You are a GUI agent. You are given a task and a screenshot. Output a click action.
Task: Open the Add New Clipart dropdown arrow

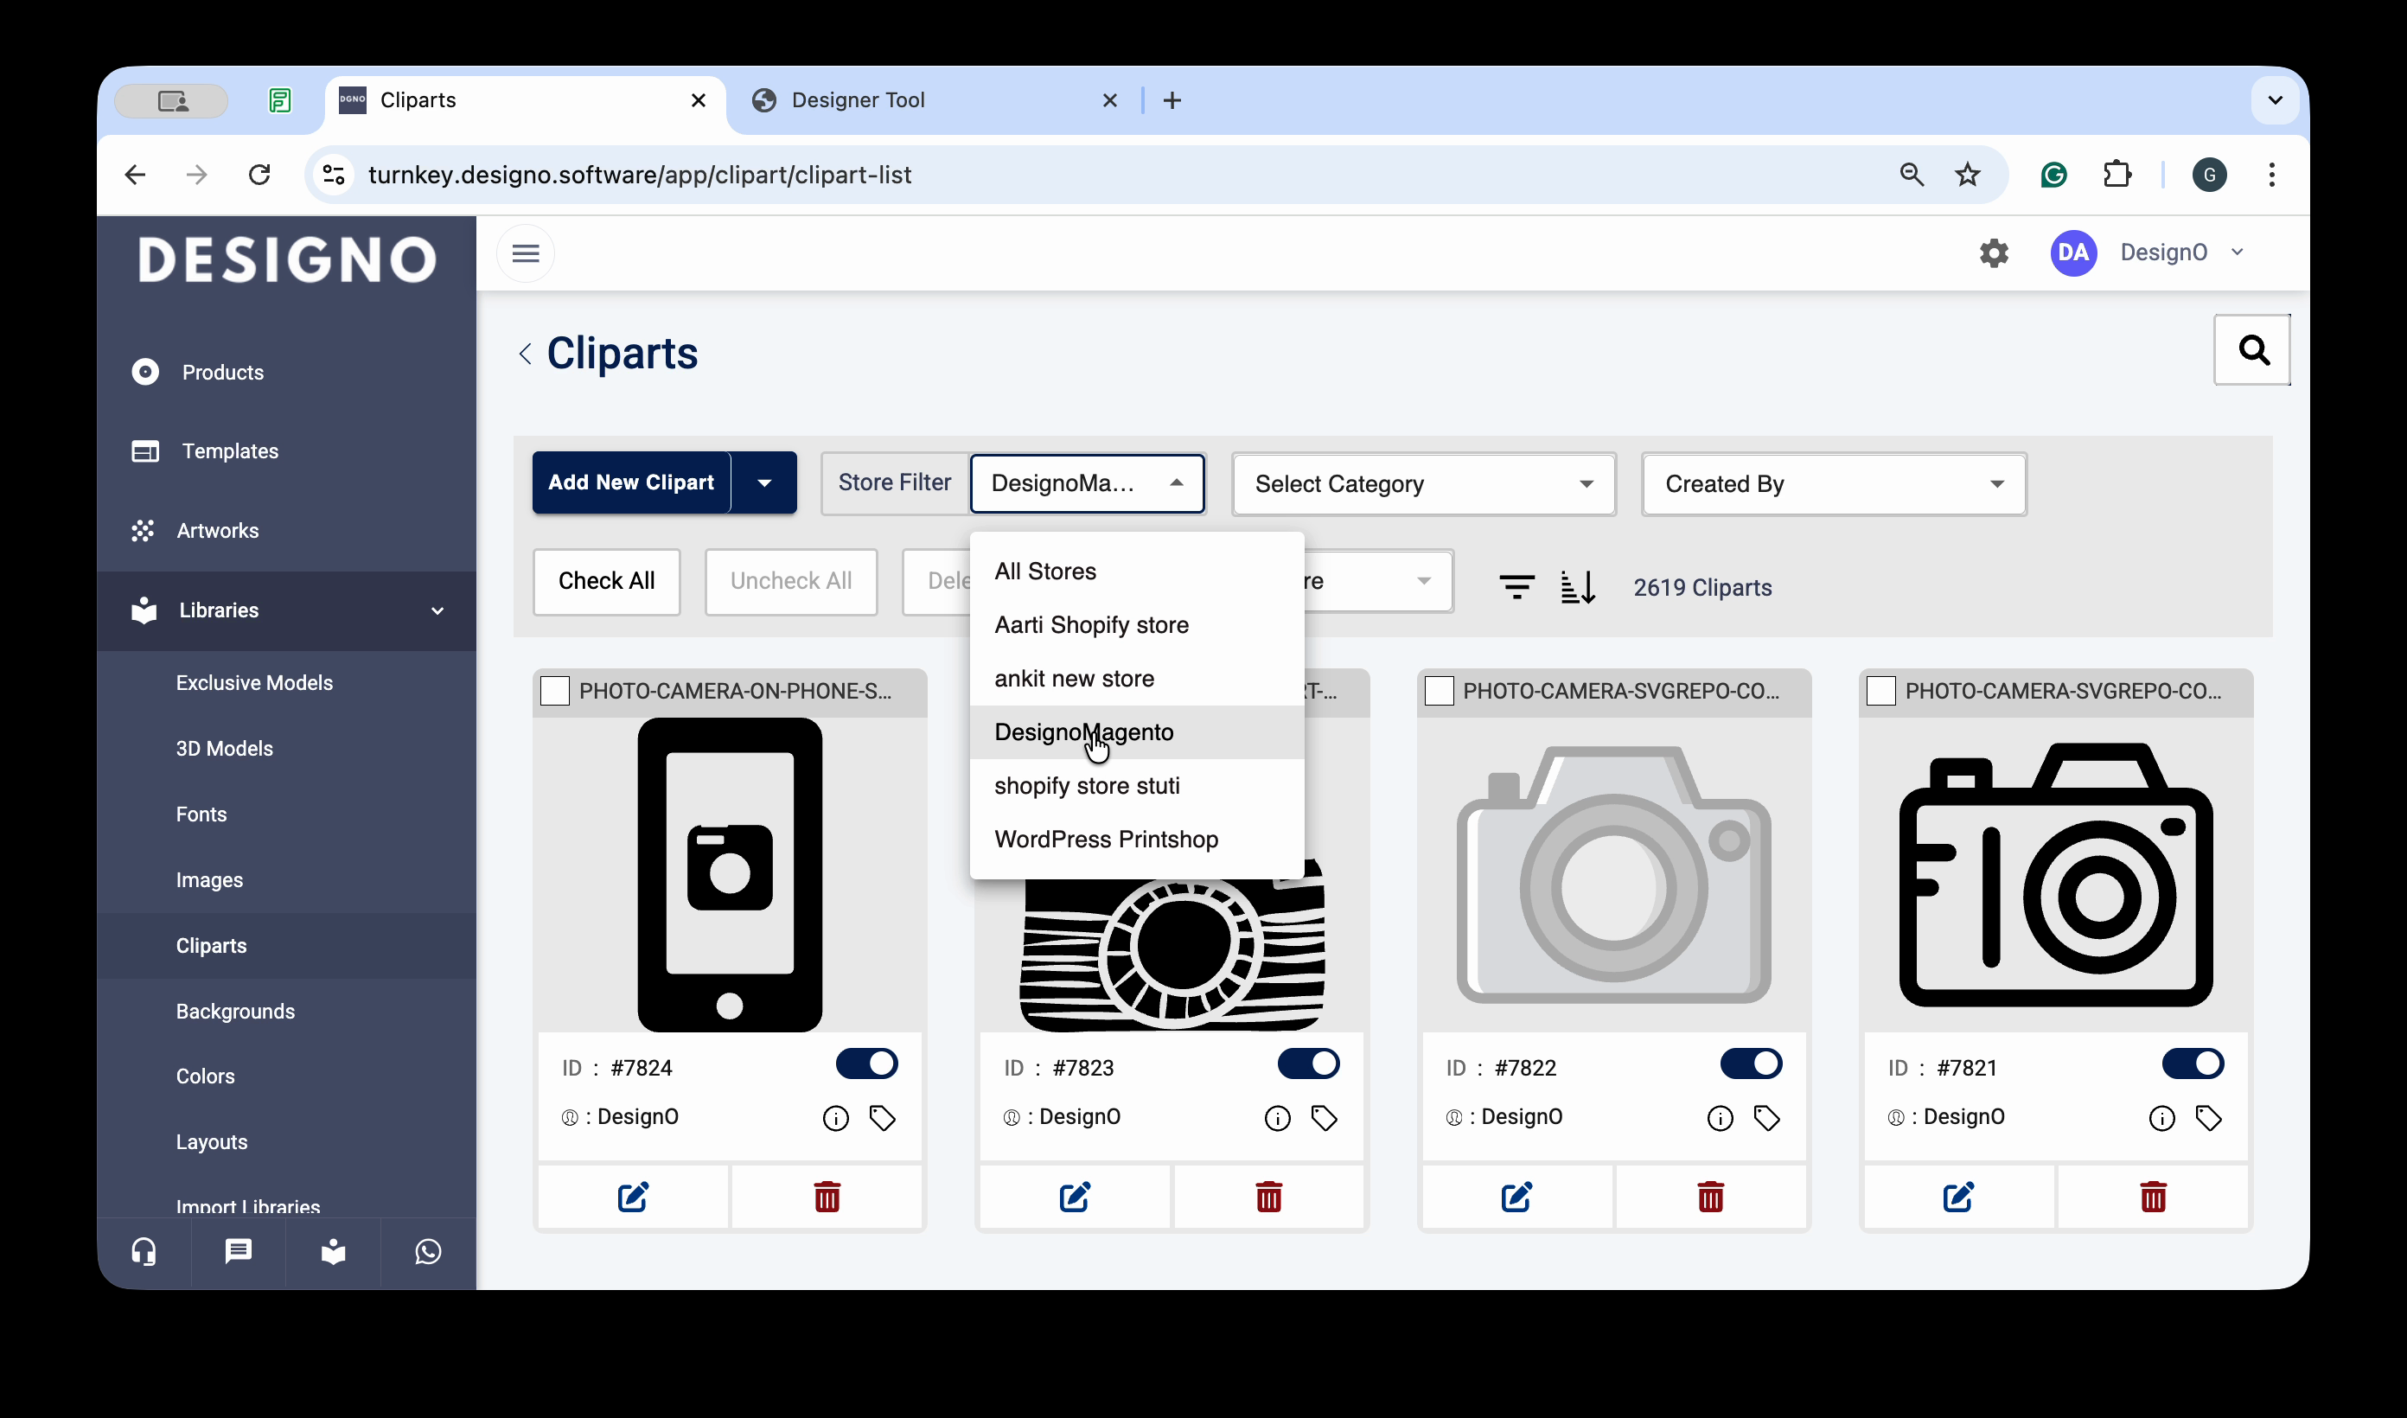click(x=764, y=483)
